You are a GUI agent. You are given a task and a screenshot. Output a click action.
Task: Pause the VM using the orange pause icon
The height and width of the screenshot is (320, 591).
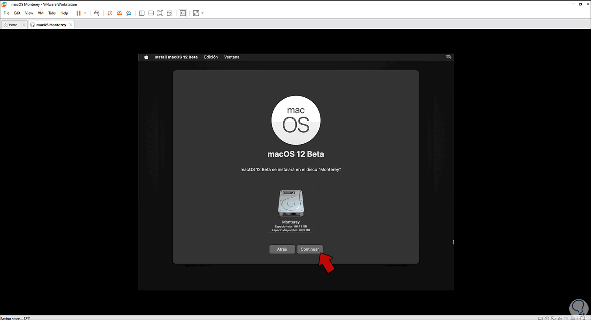78,13
